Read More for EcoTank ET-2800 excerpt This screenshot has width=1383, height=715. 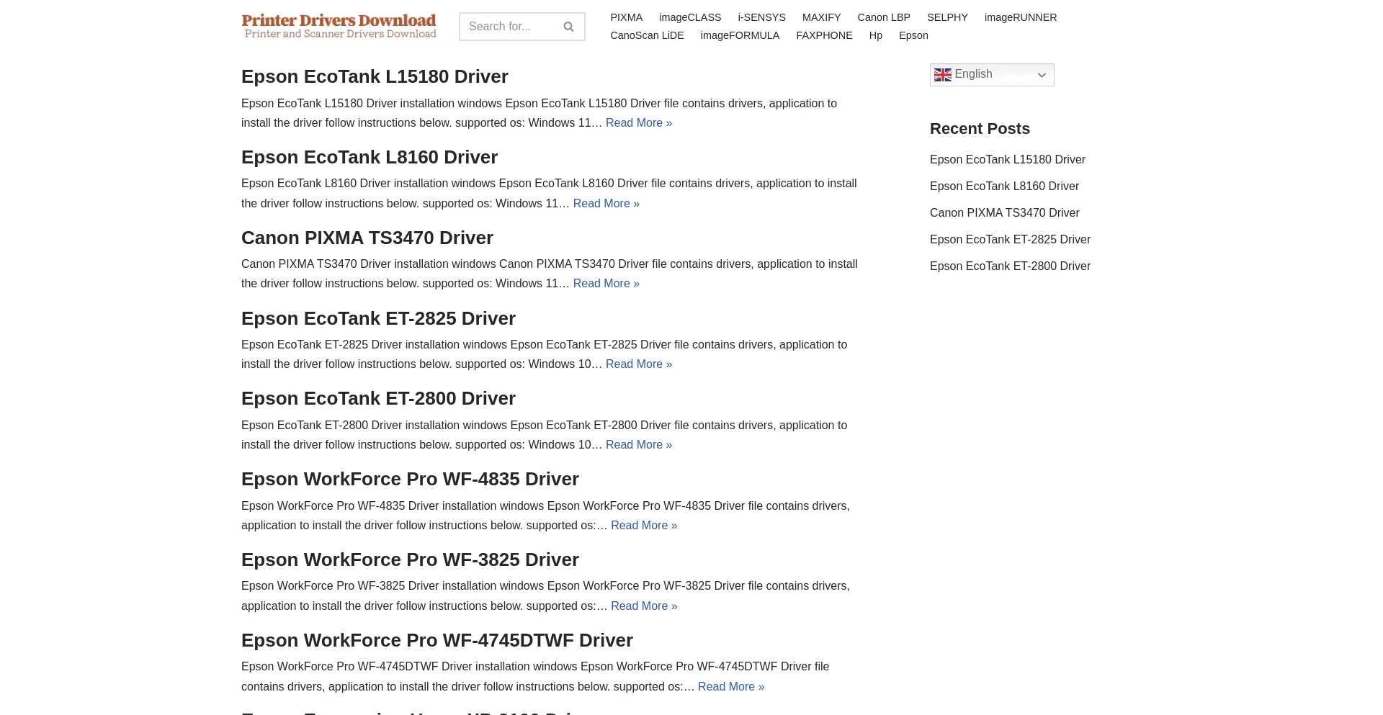tap(639, 445)
